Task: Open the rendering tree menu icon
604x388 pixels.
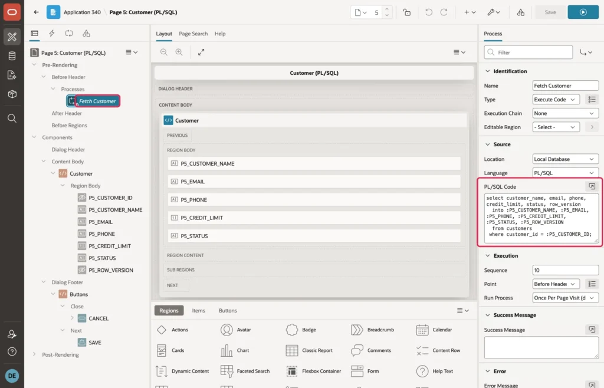Action: (132, 52)
